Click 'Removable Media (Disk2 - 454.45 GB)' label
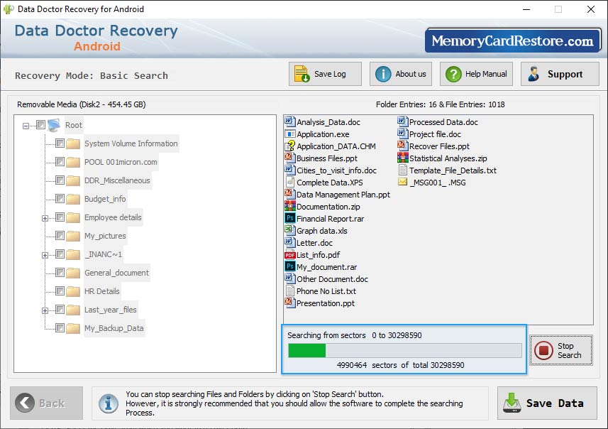Viewport: 608px width, 429px height. pyautogui.click(x=82, y=104)
